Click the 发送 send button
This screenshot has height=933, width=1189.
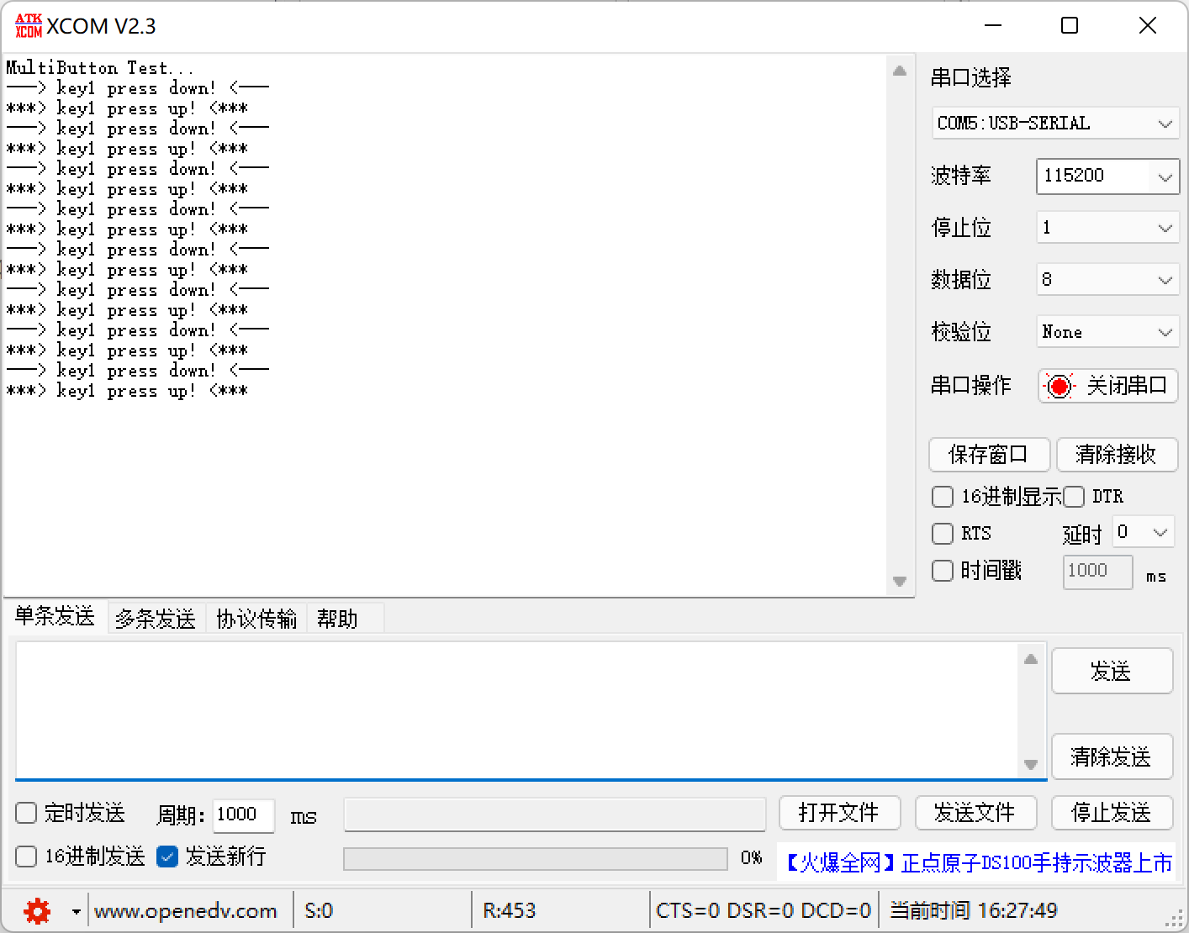1112,671
